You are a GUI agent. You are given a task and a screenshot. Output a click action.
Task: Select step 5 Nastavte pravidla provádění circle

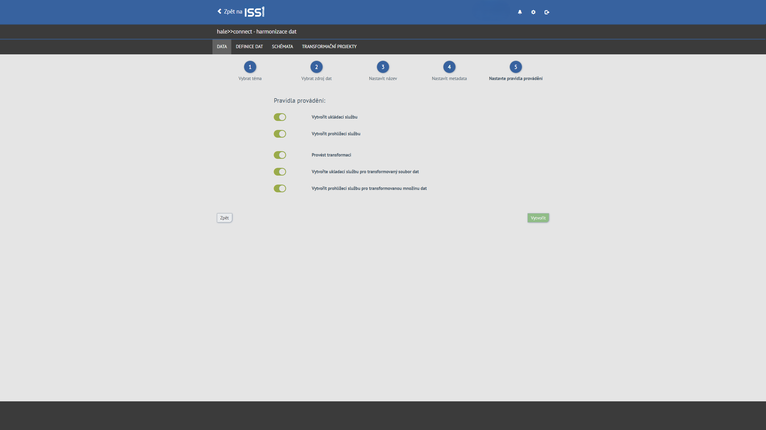point(516,67)
